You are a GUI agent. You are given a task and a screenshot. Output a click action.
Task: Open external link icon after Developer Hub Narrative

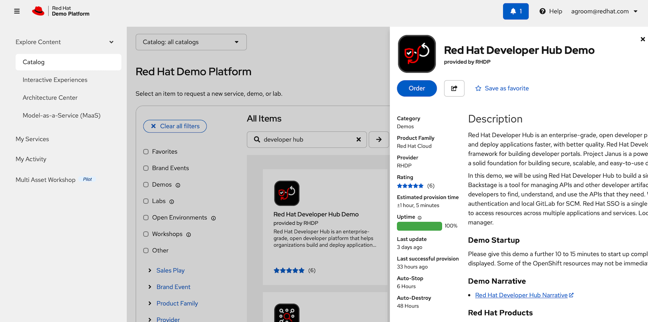pos(571,295)
